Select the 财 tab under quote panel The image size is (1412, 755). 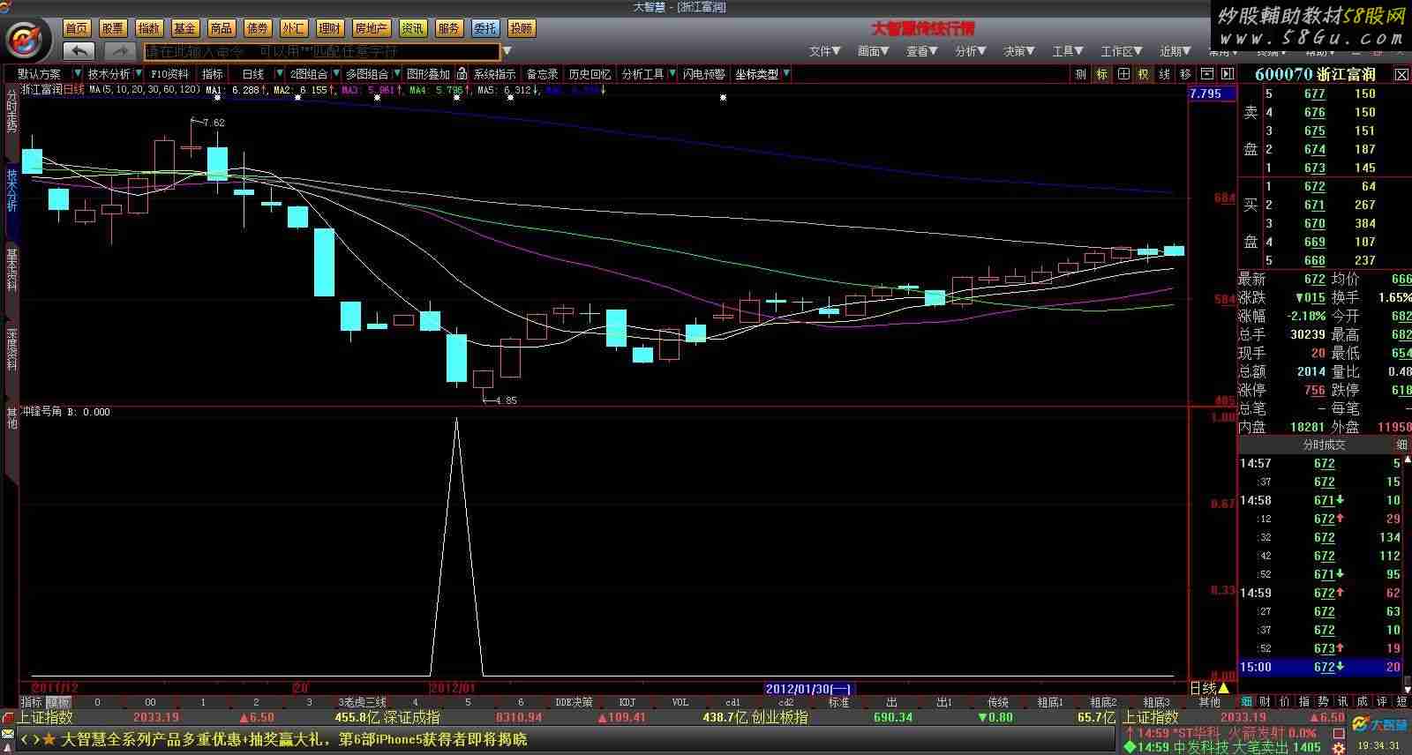(x=1265, y=702)
